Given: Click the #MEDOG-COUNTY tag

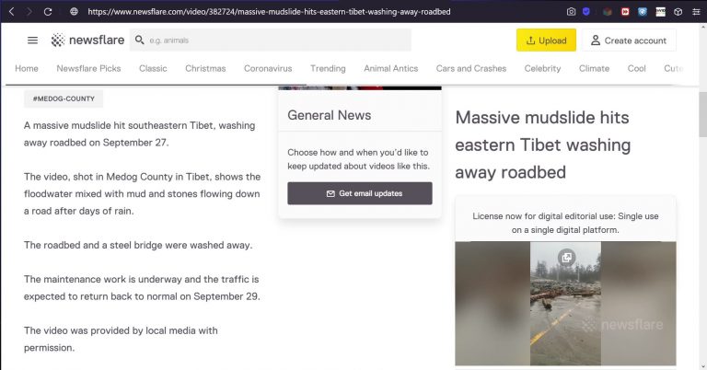Looking at the screenshot, I should click(64, 98).
